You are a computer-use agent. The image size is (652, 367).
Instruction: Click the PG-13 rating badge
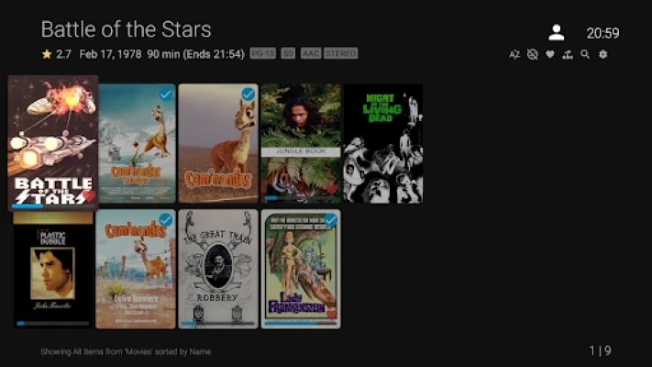(263, 53)
